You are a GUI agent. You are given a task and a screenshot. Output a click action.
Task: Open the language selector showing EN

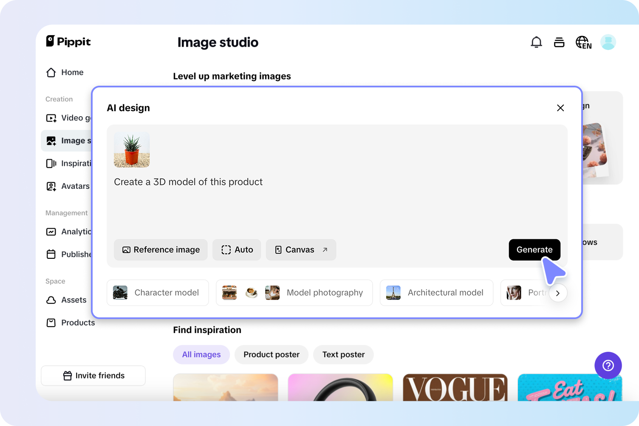click(x=583, y=42)
